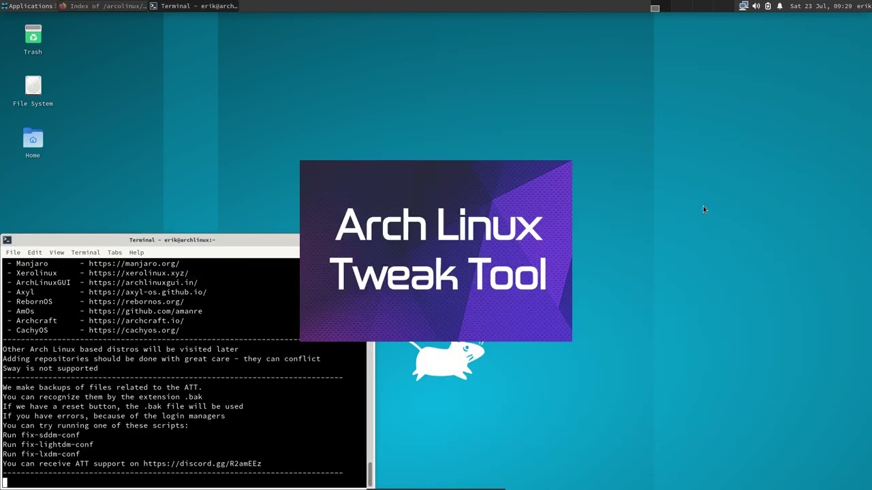The height and width of the screenshot is (490, 872).
Task: Click 'AmOs' distro name in terminal
Action: 25,311
